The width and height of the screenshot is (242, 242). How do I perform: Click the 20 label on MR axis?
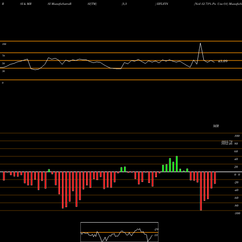pos(236,167)
